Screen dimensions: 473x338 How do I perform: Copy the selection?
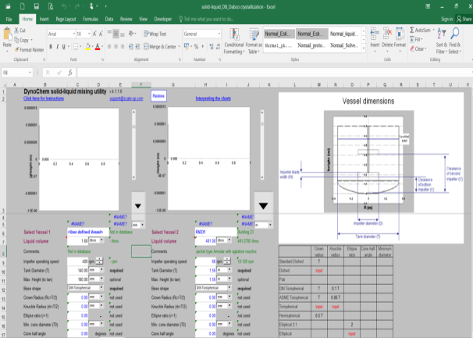[22, 40]
